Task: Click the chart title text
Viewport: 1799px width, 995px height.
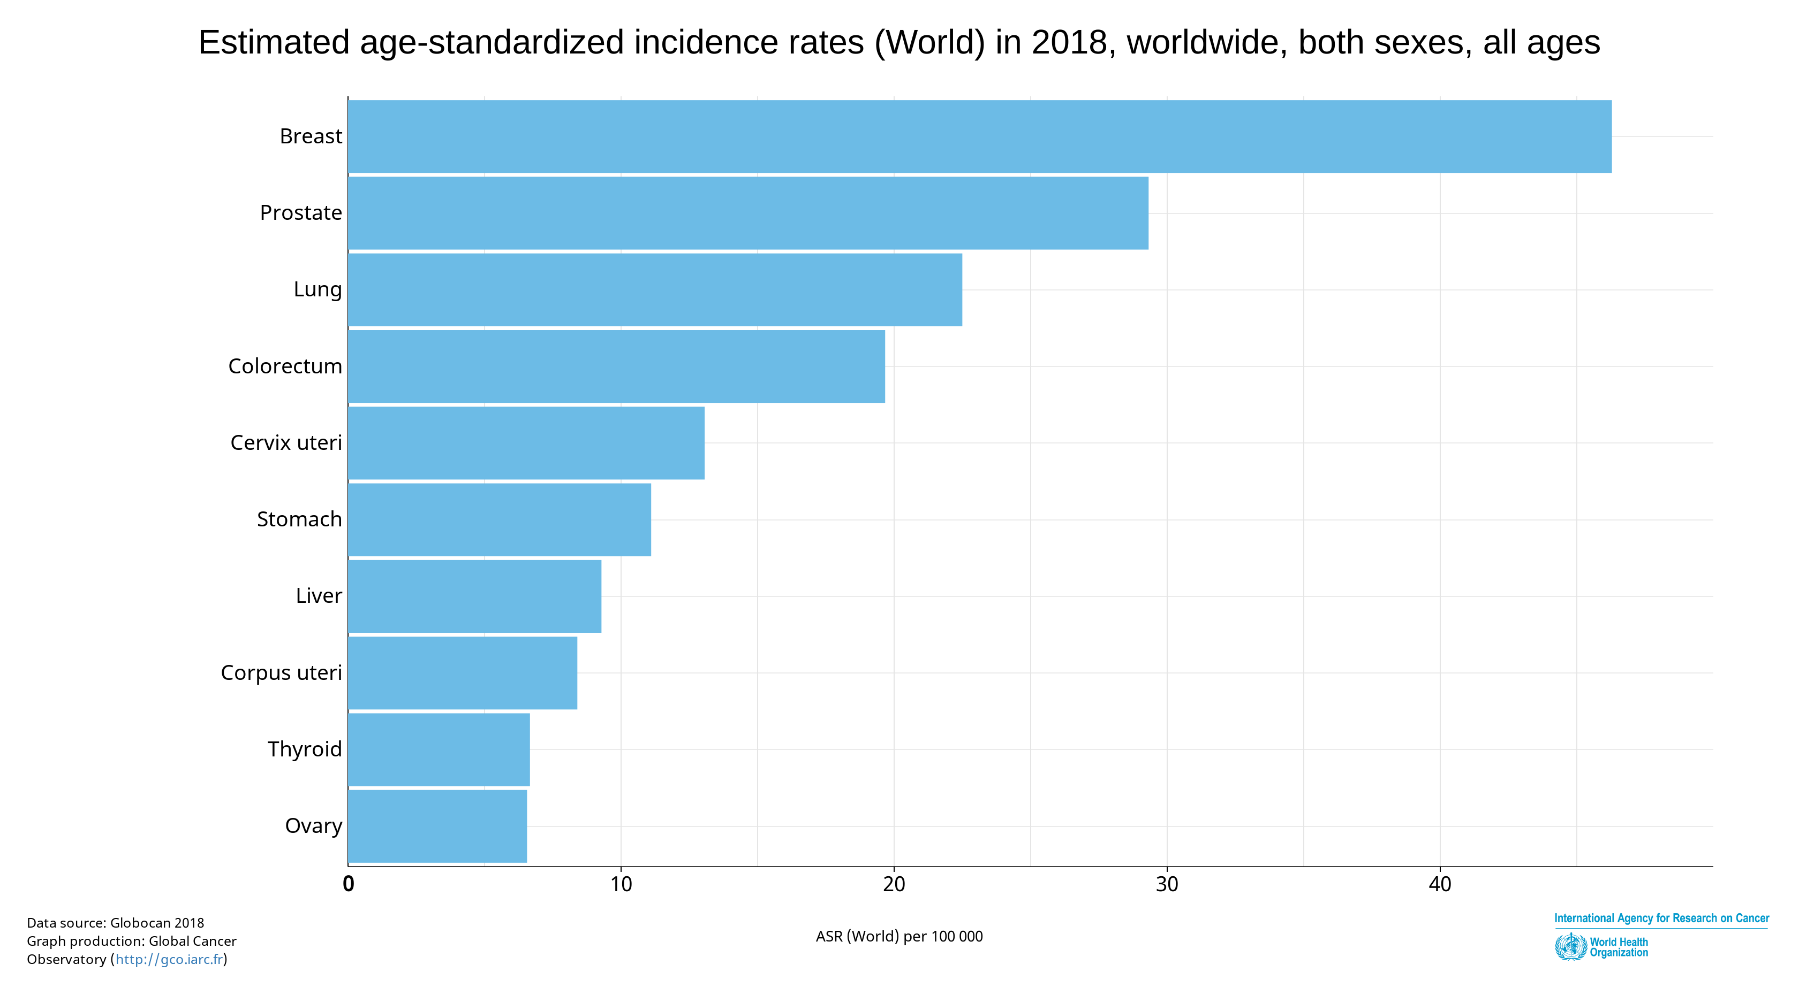Action: pyautogui.click(x=899, y=43)
